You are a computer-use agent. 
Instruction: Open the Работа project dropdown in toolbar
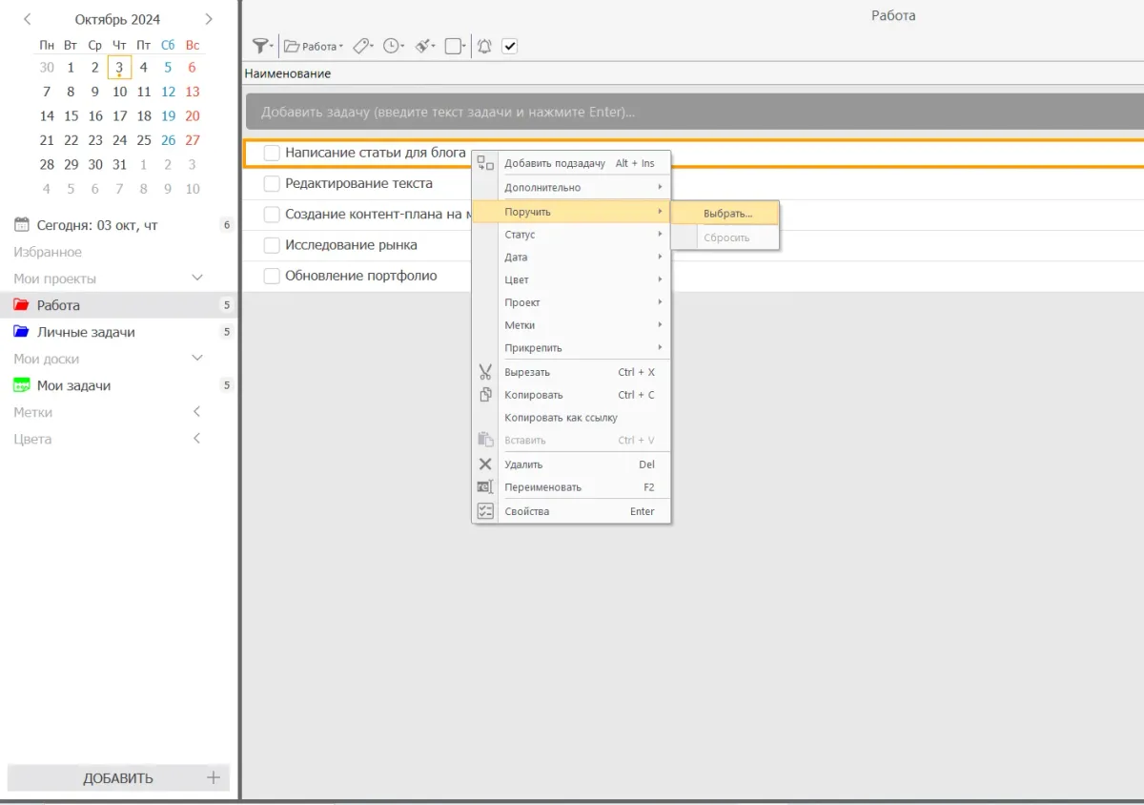point(314,46)
